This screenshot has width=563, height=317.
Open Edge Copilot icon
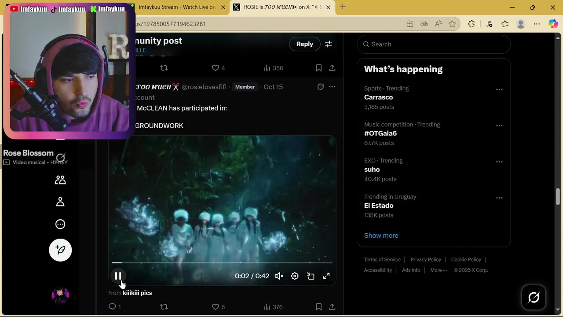[x=553, y=24]
